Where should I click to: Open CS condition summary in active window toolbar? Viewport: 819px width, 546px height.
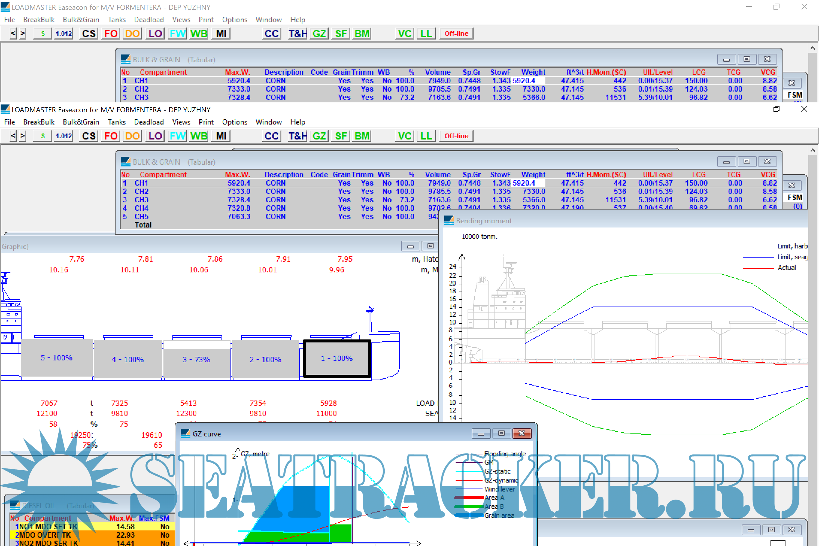coord(88,136)
